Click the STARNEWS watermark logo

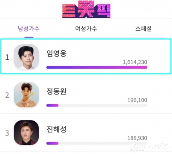click(149, 146)
